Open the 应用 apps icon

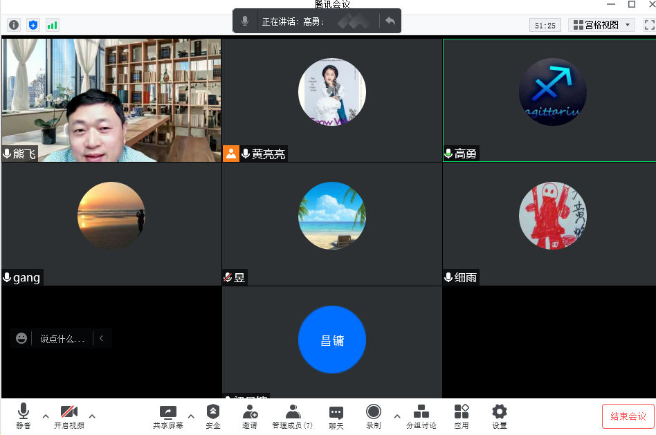[462, 416]
